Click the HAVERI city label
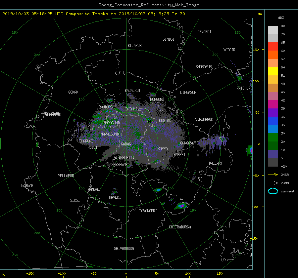Image resolution: width=298 pixels, height=278 pixels. (x=115, y=197)
